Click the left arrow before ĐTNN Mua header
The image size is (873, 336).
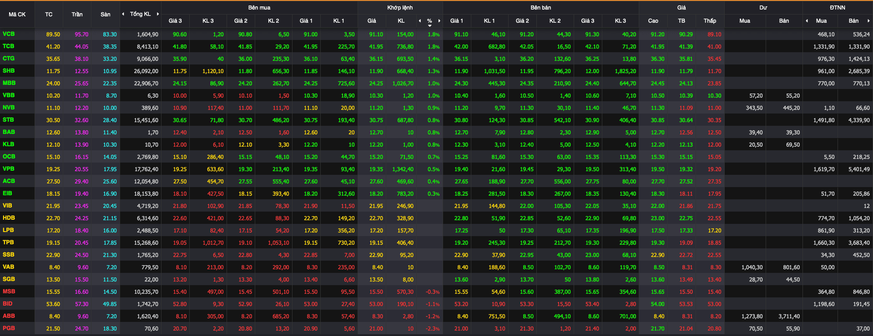807,21
